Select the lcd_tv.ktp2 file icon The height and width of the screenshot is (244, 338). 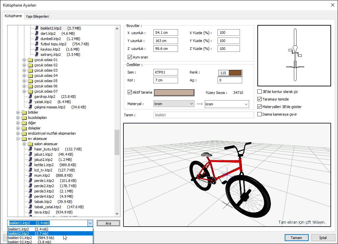(30, 170)
